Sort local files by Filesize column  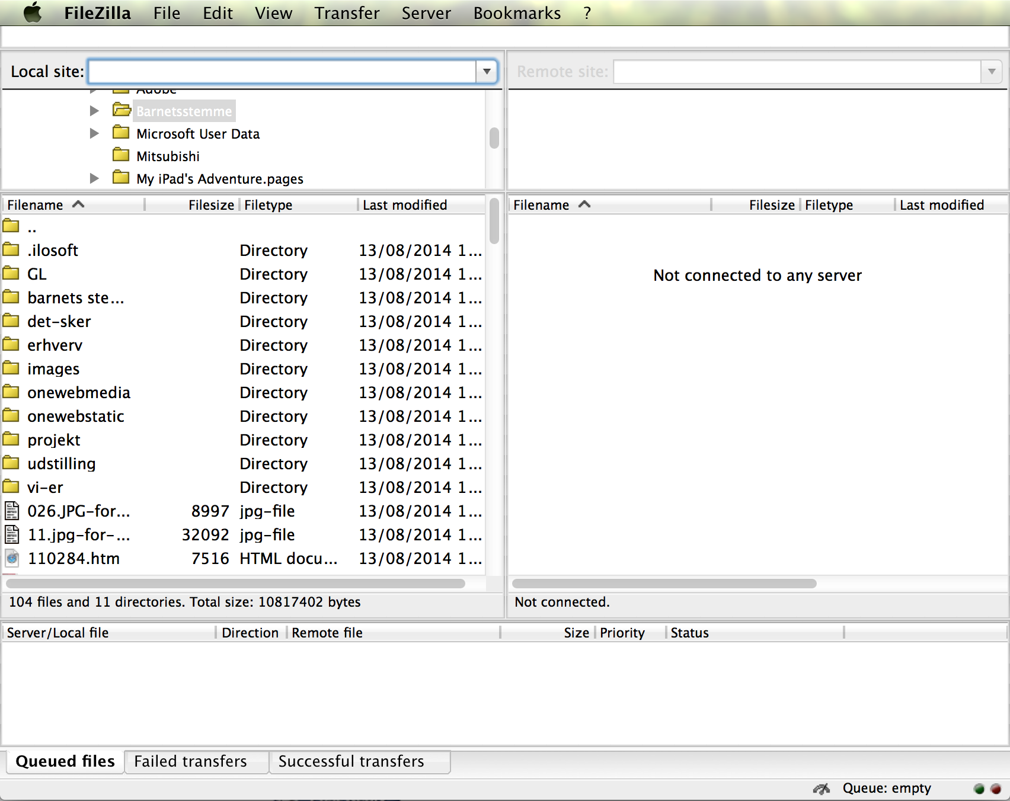191,205
